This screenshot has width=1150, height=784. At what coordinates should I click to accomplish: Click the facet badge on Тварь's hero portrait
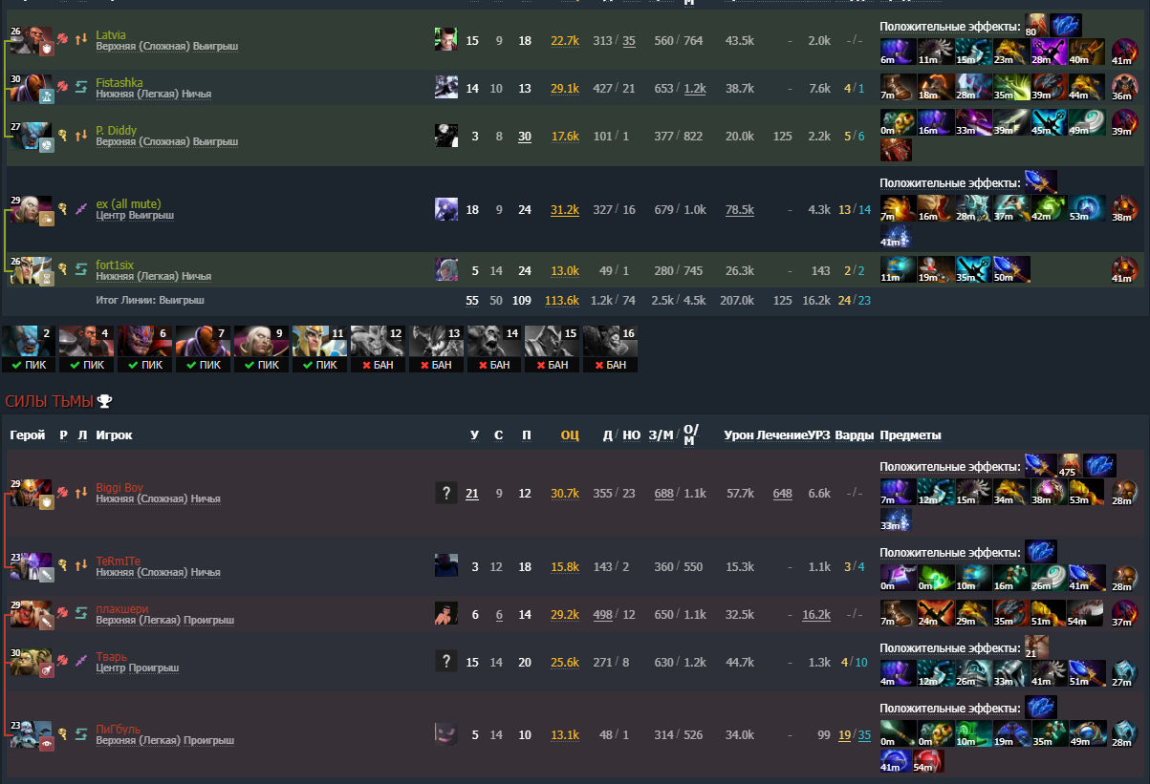(46, 669)
